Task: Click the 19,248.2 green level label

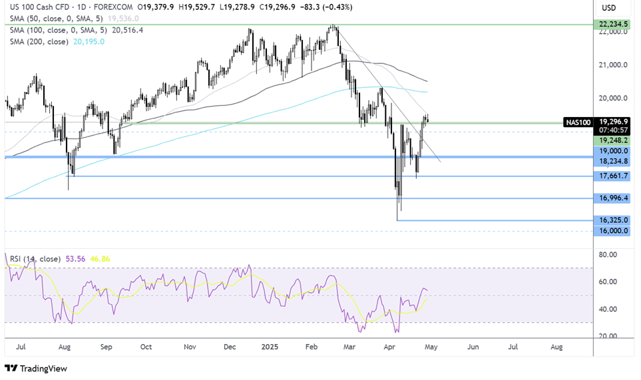Action: point(612,140)
